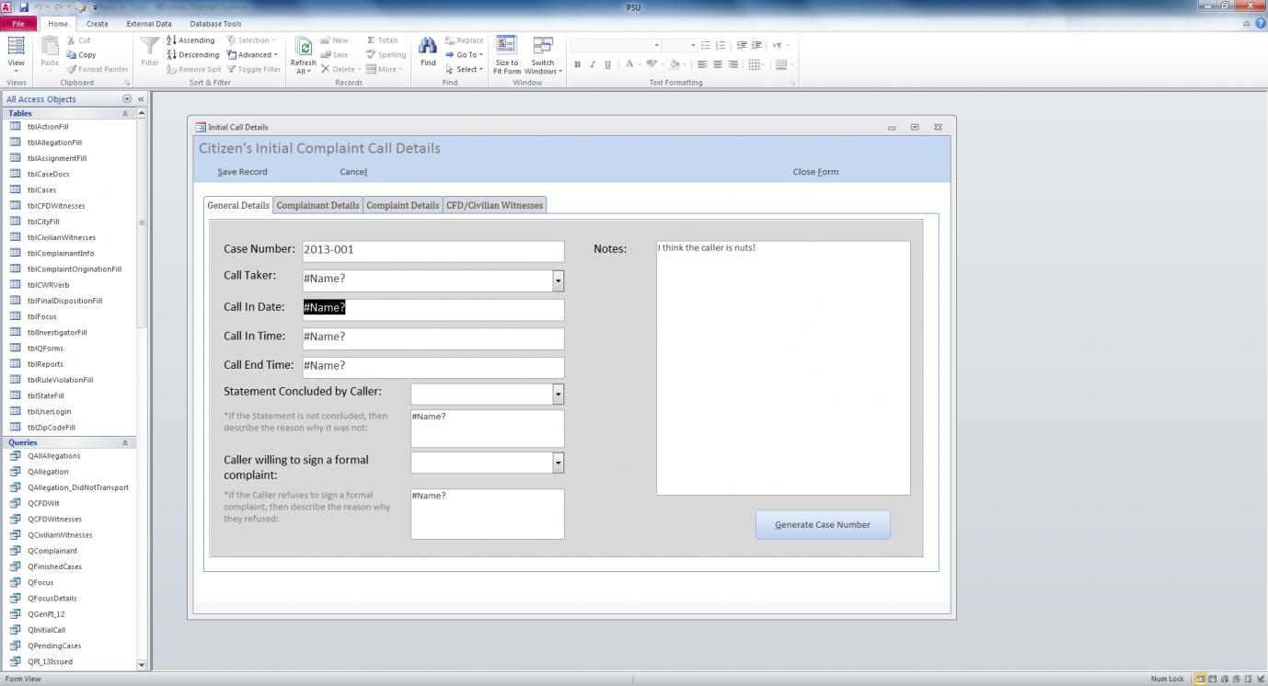Click the Copy icon in Clipboard group

[71, 54]
